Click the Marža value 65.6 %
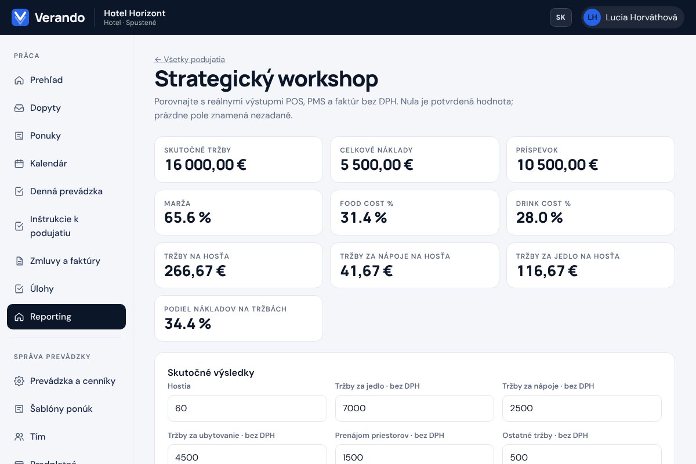696x464 pixels. (x=188, y=218)
